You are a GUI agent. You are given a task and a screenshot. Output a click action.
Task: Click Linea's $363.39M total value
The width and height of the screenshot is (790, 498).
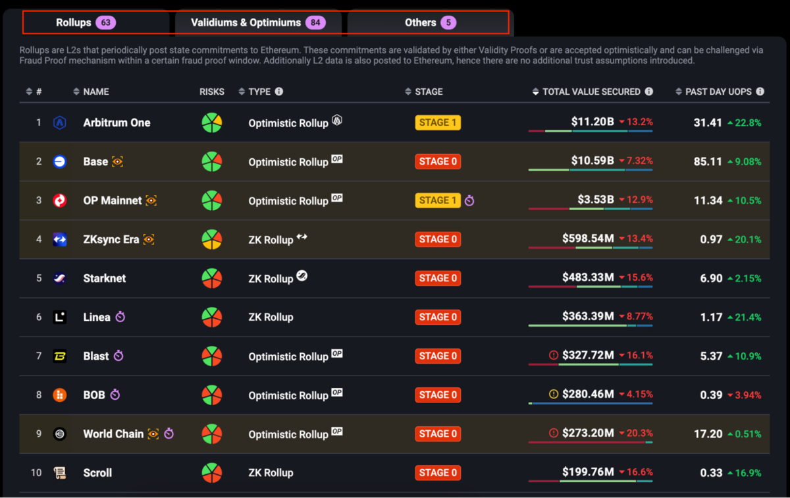(x=589, y=316)
